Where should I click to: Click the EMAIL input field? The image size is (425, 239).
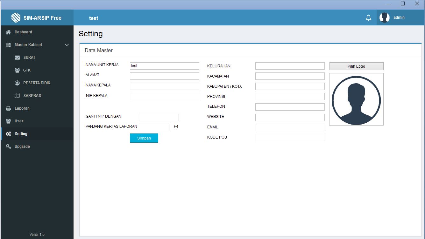tap(290, 127)
